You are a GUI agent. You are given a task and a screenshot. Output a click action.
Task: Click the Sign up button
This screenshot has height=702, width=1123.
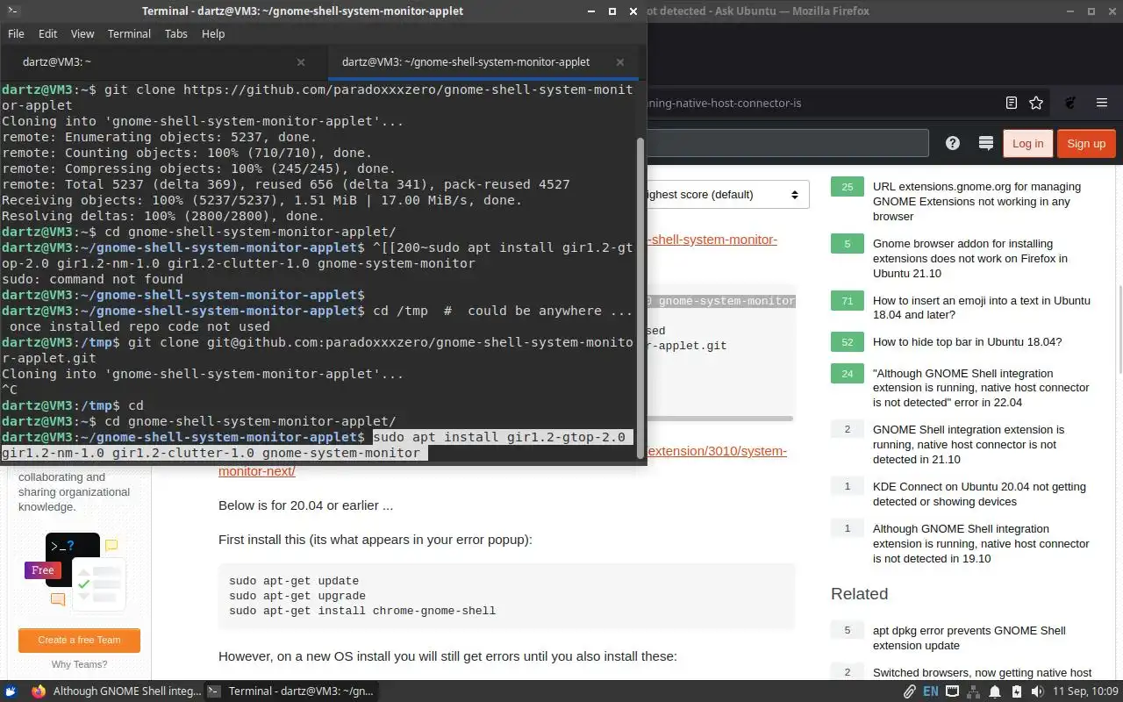1086,144
